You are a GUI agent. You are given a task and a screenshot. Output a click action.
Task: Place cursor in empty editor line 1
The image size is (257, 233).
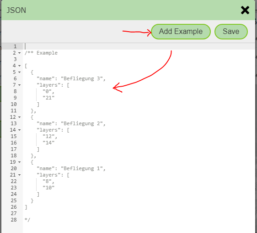[x=139, y=46]
